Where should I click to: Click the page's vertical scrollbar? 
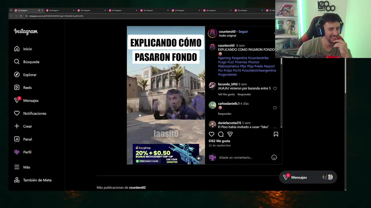345,75
